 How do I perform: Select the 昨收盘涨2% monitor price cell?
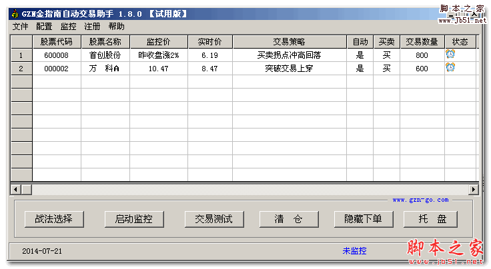pos(159,55)
